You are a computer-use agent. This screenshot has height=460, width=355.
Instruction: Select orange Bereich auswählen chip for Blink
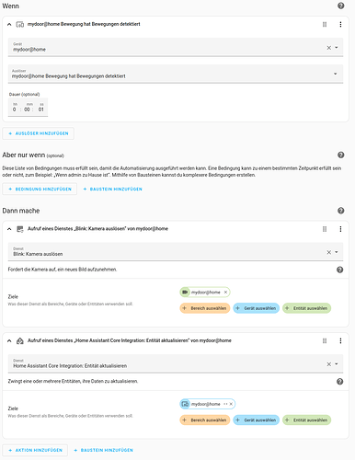point(205,308)
